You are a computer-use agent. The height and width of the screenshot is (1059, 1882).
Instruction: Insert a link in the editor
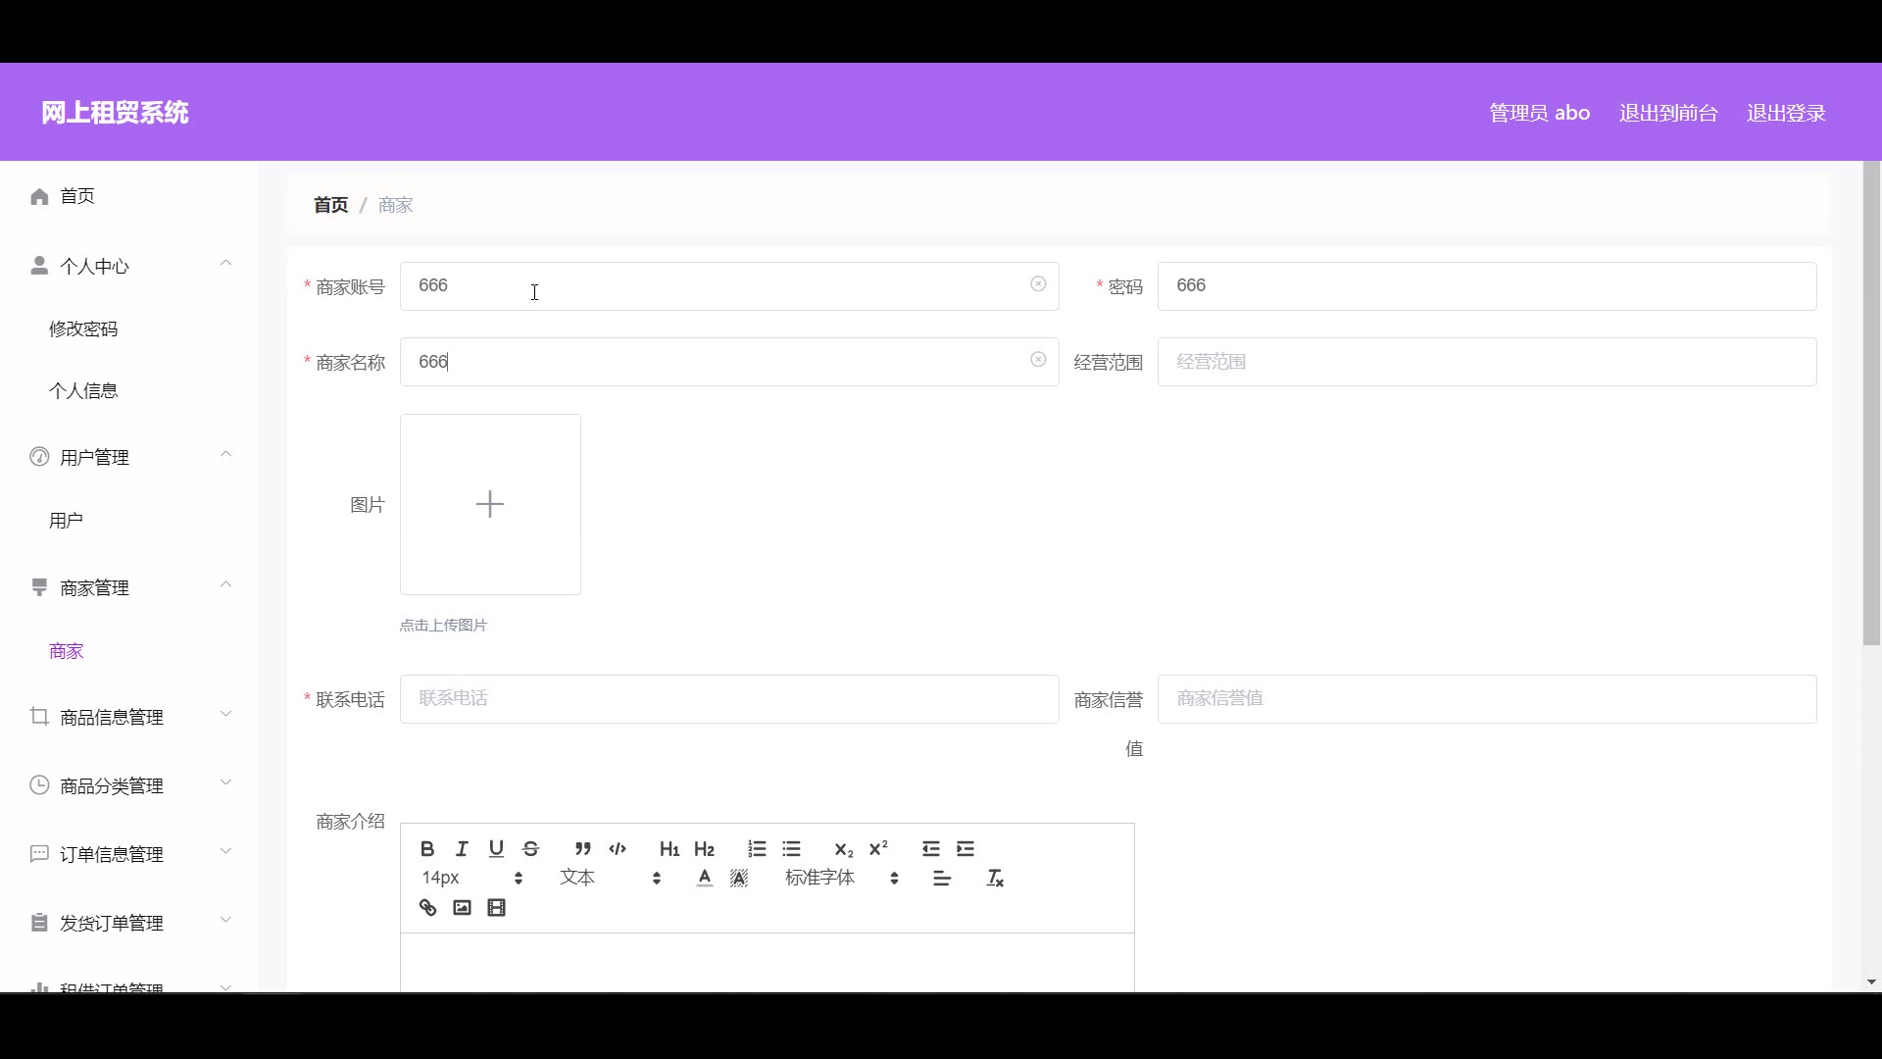coord(427,908)
